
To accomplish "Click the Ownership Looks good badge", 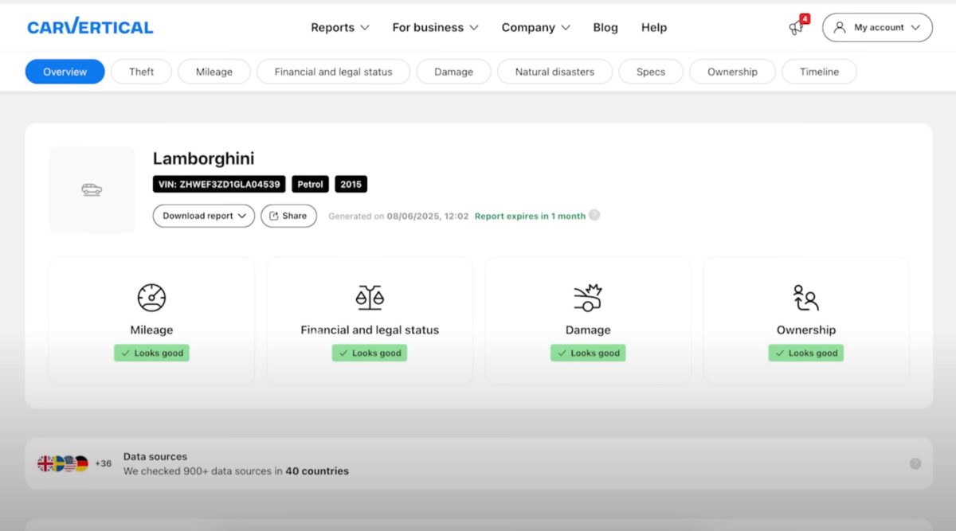I will point(806,353).
